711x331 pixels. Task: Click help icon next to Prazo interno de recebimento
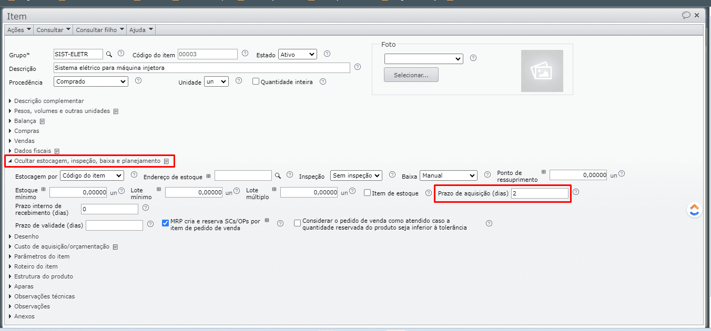(x=146, y=208)
